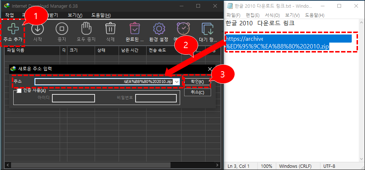Sort by 남은 시간 column header

[x=133, y=50]
